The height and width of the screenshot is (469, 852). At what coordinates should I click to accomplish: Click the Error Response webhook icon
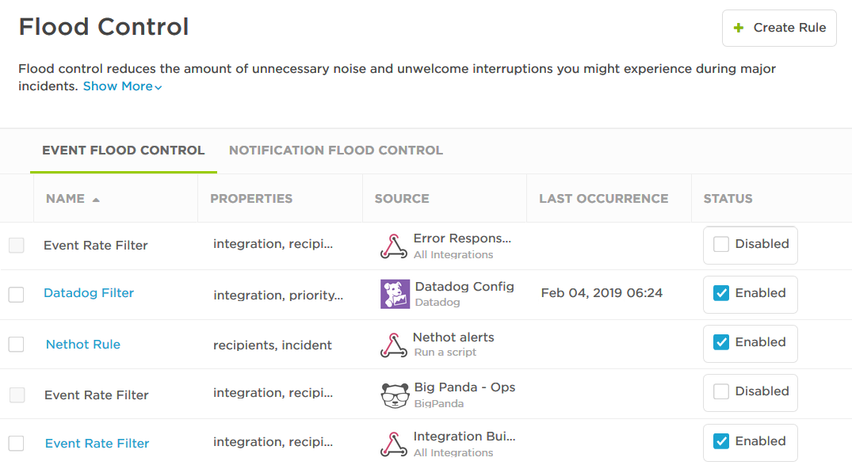click(x=394, y=246)
